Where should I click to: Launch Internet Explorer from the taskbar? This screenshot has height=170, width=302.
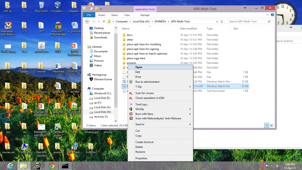tap(10, 166)
